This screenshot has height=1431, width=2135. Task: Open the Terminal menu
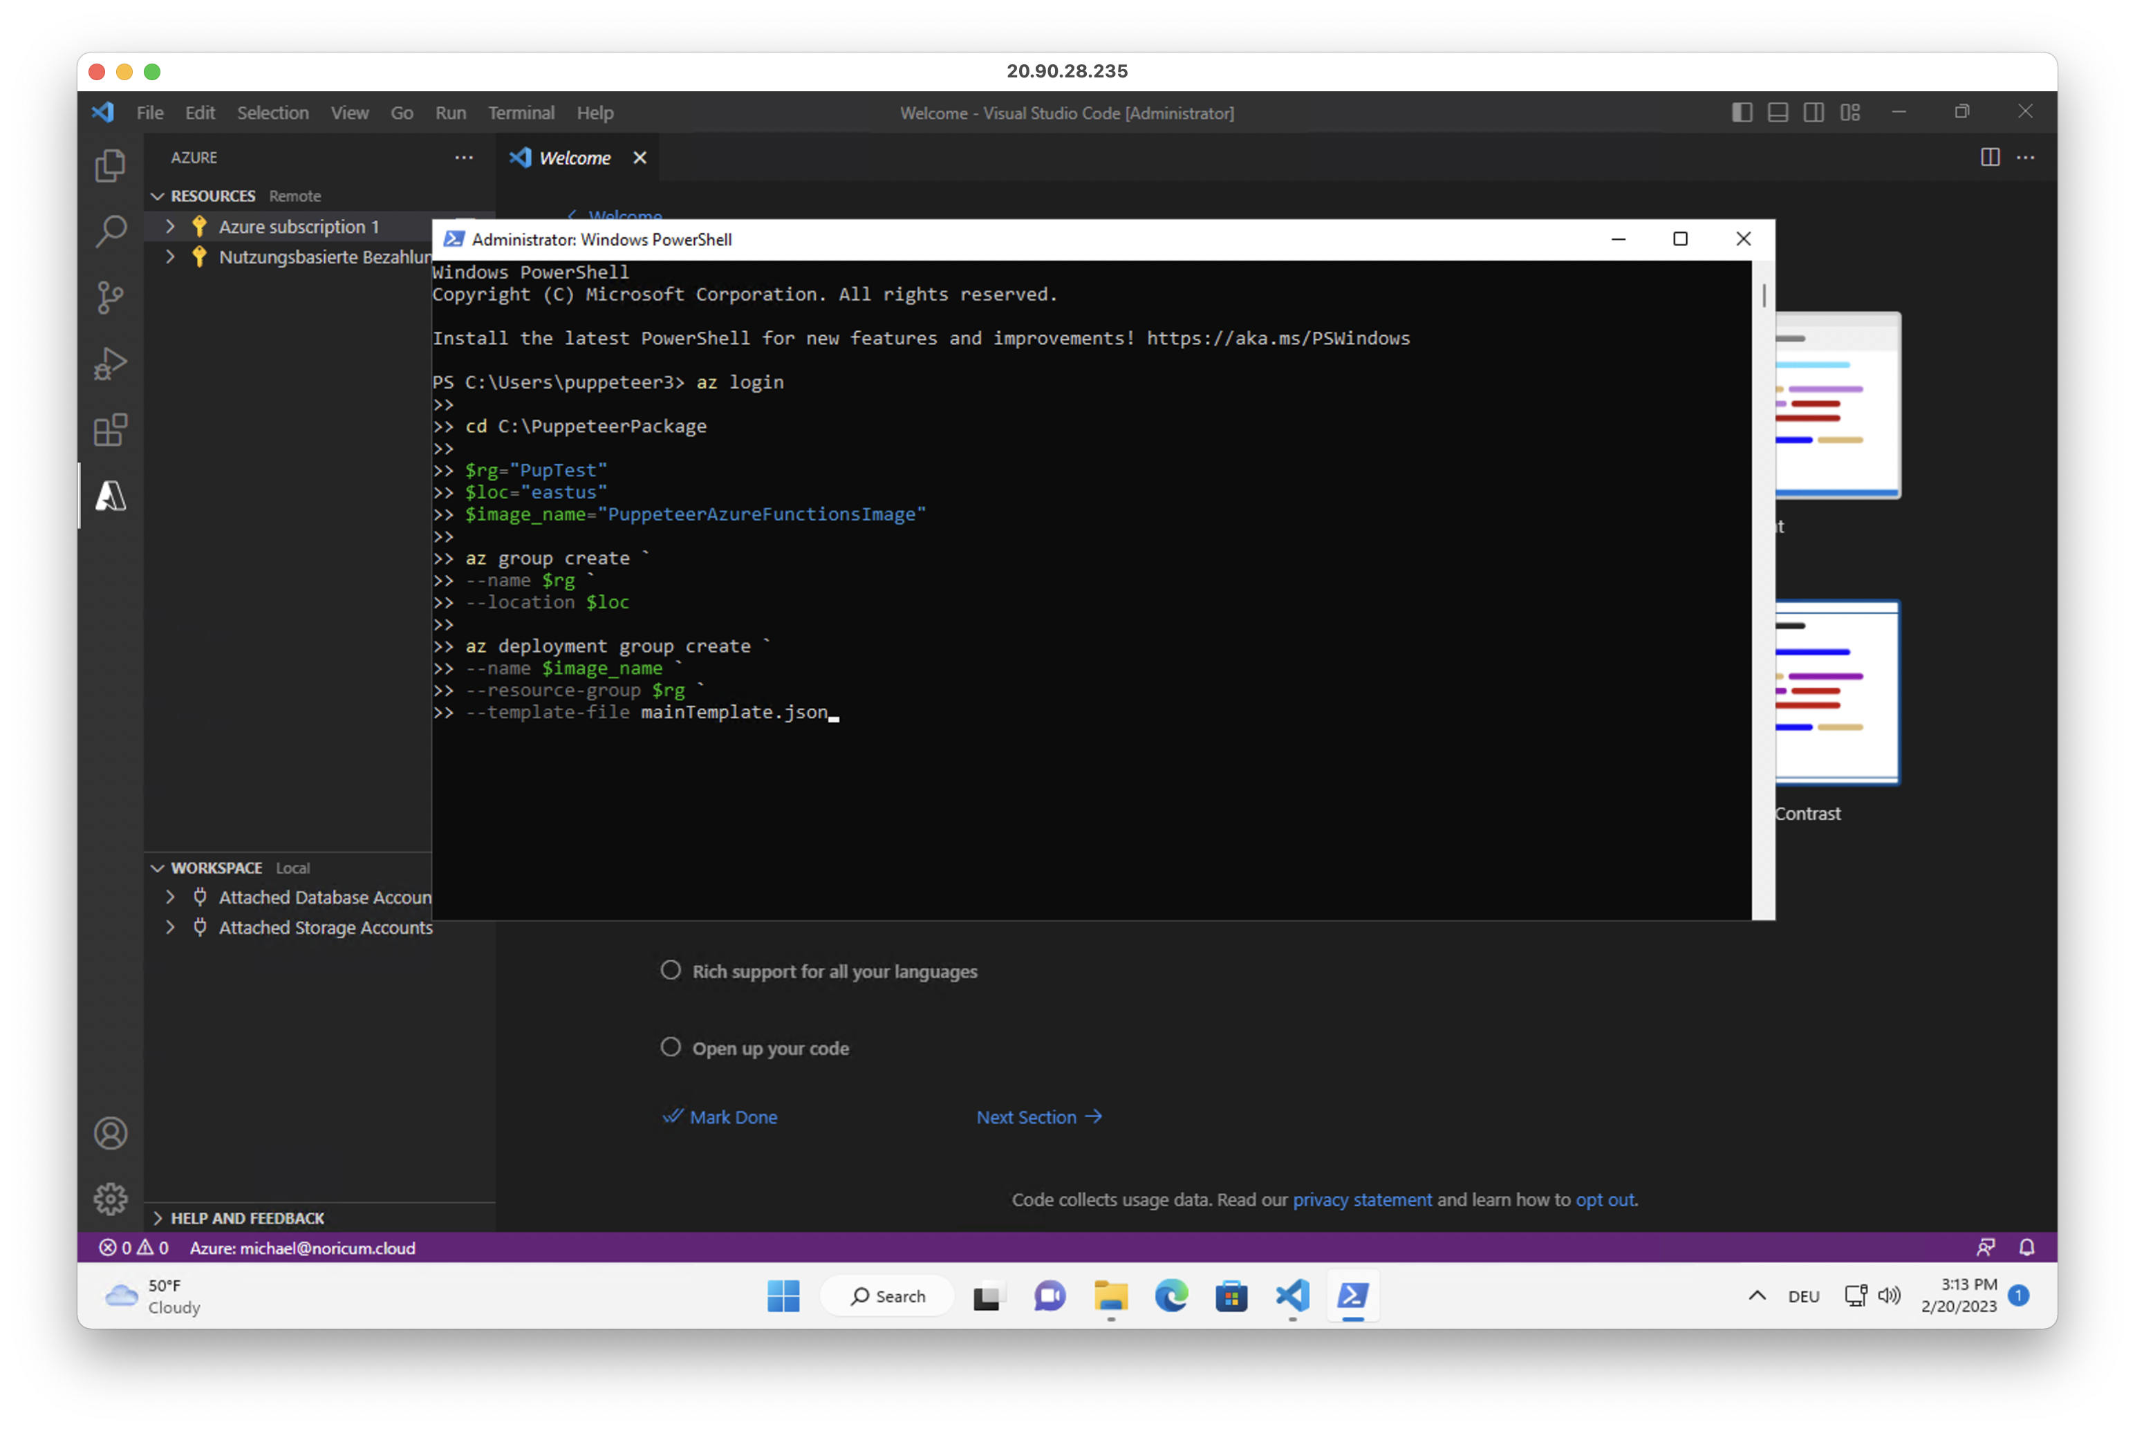pyautogui.click(x=521, y=113)
